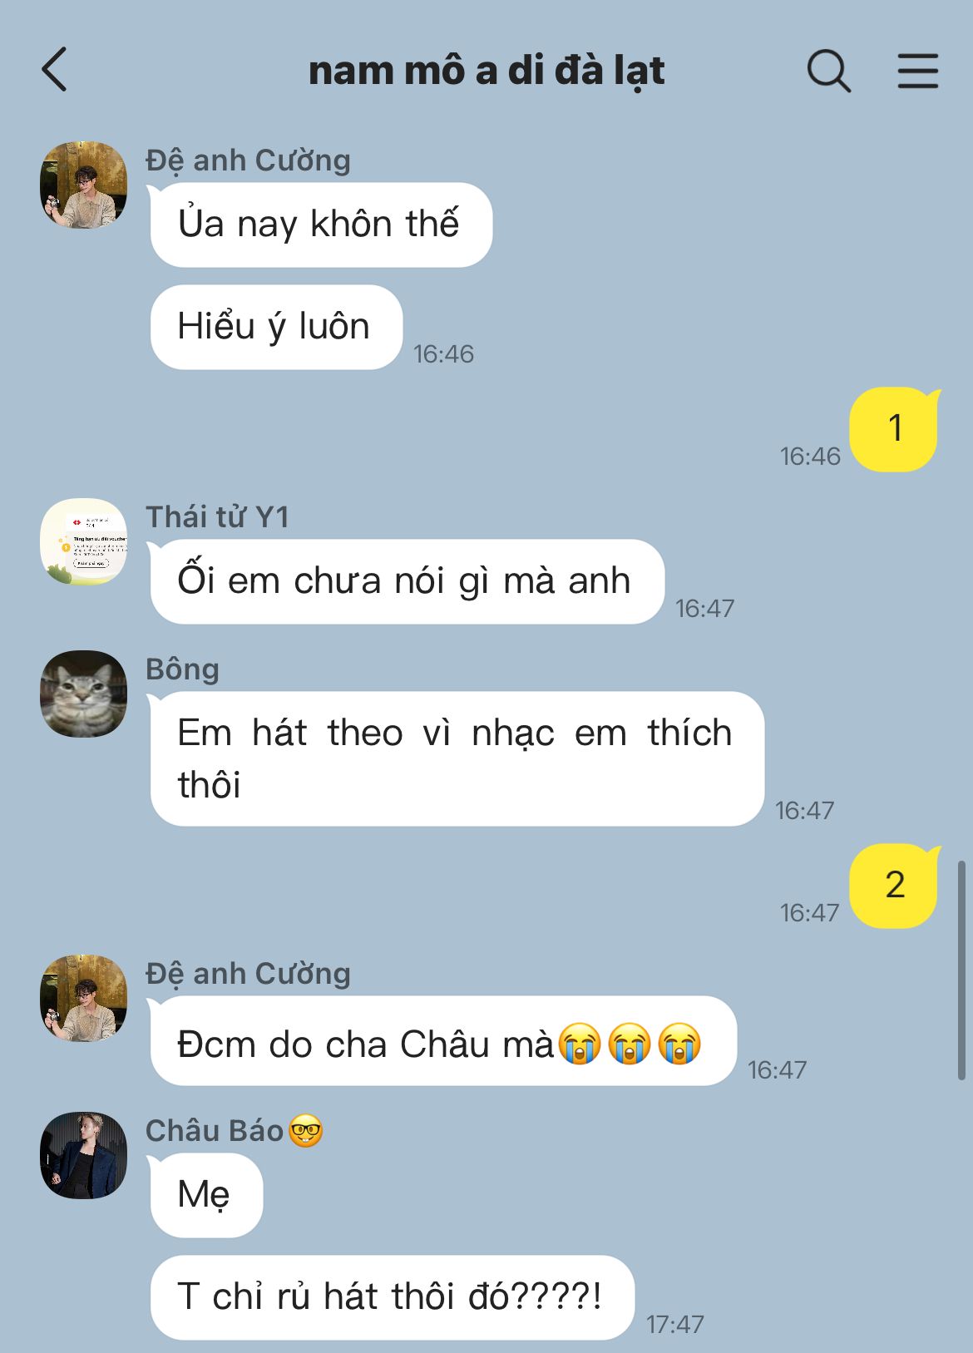Tap message T chỉ rủ hát thôi đó
The width and height of the screenshot is (973, 1353).
392,1297
